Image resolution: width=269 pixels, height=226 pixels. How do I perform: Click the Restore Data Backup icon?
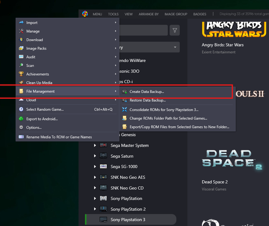[125, 100]
